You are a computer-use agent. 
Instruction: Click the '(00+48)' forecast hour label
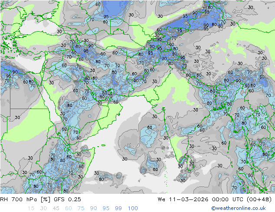click(x=259, y=199)
